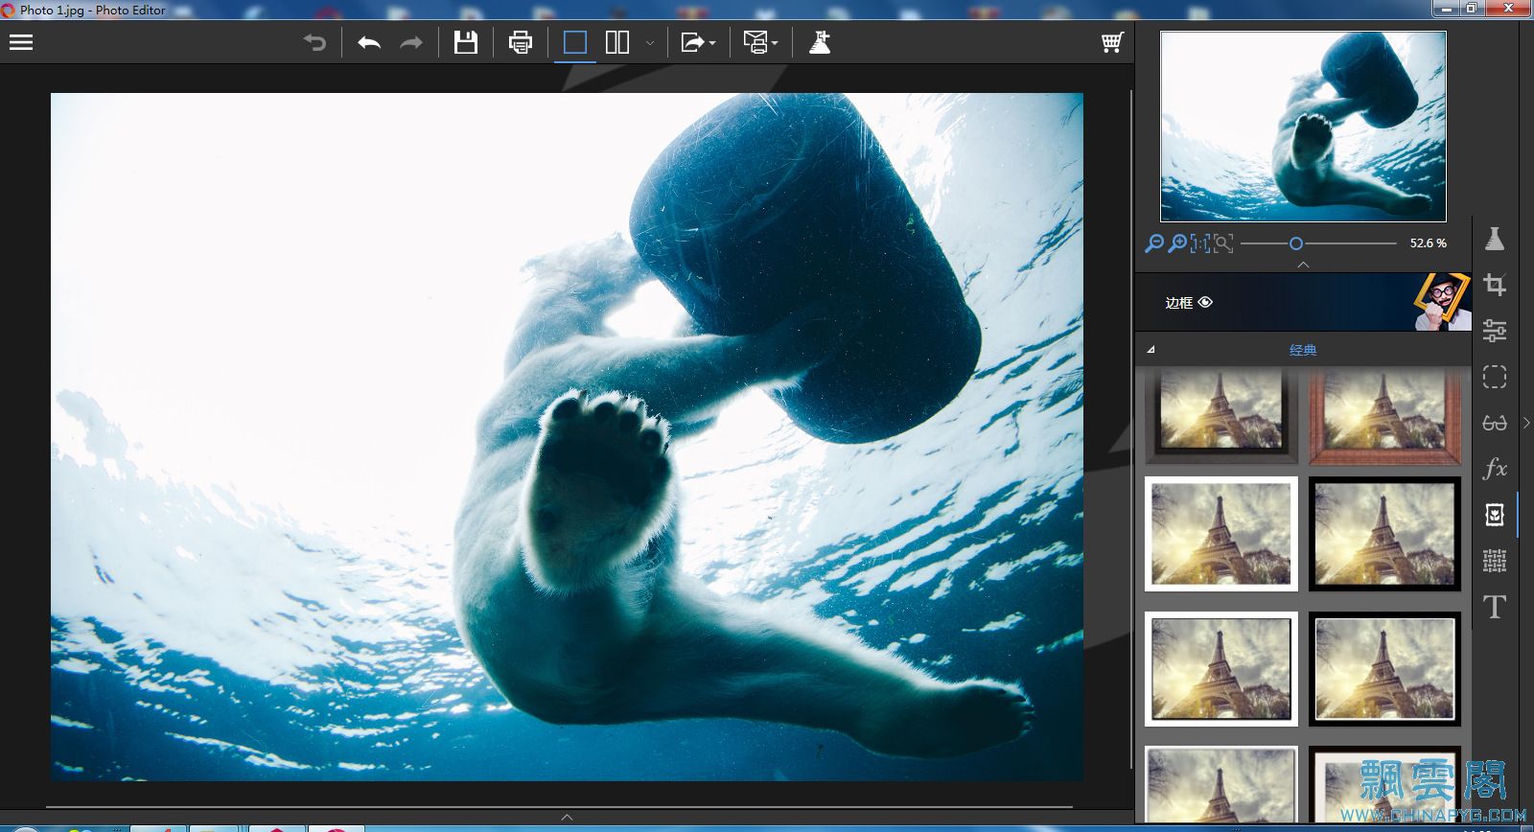Image resolution: width=1534 pixels, height=832 pixels.
Task: Apply the red-brown wooden frame thumbnail
Action: click(x=1385, y=416)
